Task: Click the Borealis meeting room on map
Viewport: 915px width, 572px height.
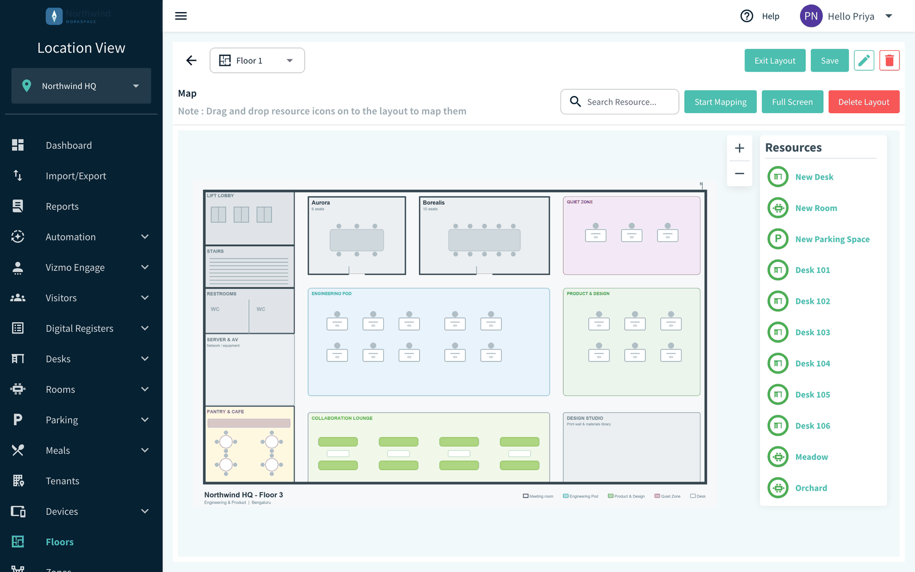Action: [484, 236]
